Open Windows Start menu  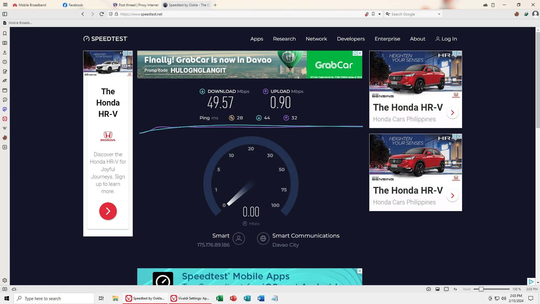7,298
